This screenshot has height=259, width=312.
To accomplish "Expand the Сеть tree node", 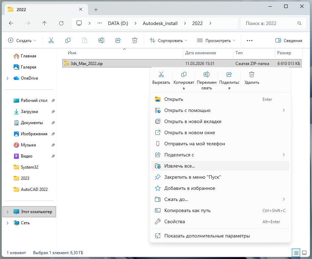I will click(x=8, y=223).
